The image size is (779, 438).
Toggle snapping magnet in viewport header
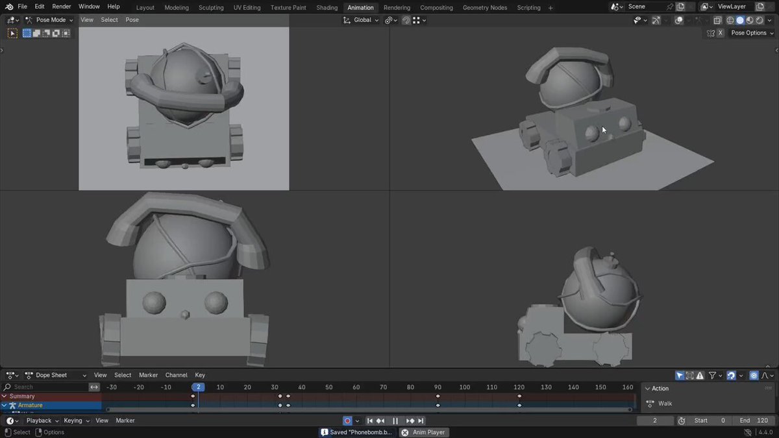[406, 20]
